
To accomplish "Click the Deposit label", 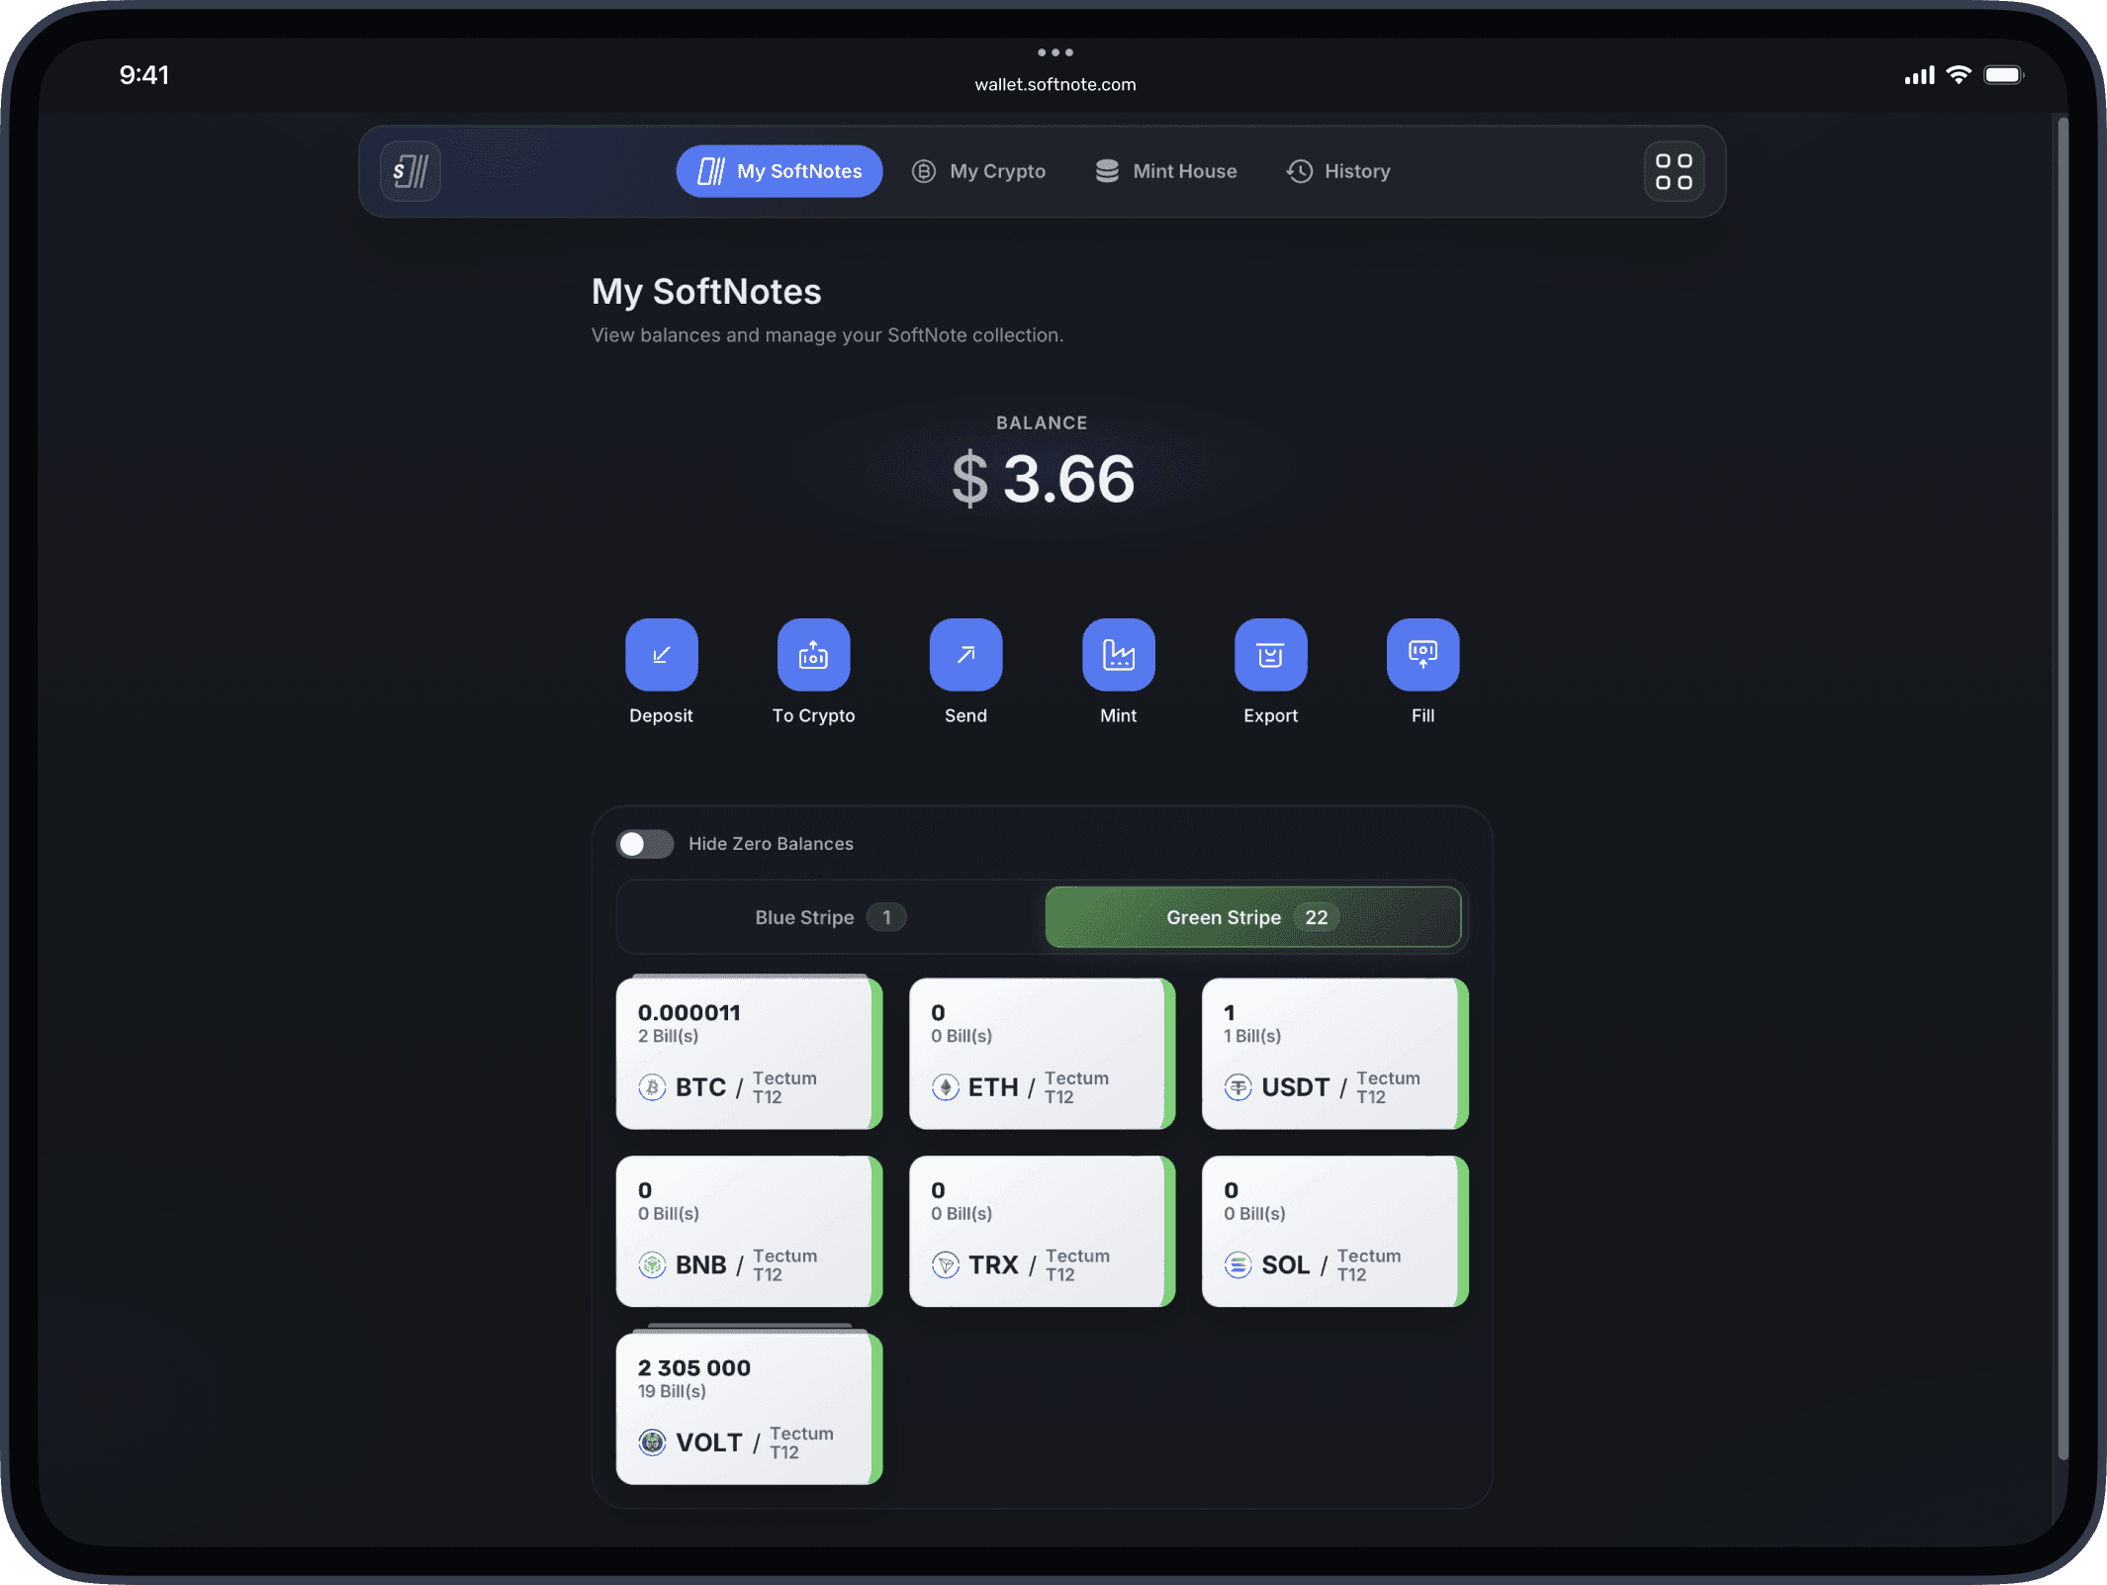I will 662,715.
